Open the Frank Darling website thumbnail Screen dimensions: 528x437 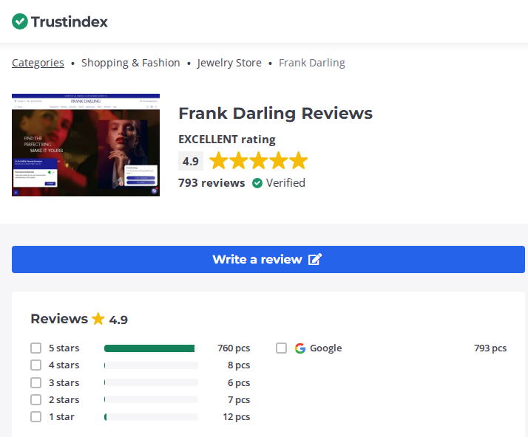coord(86,145)
